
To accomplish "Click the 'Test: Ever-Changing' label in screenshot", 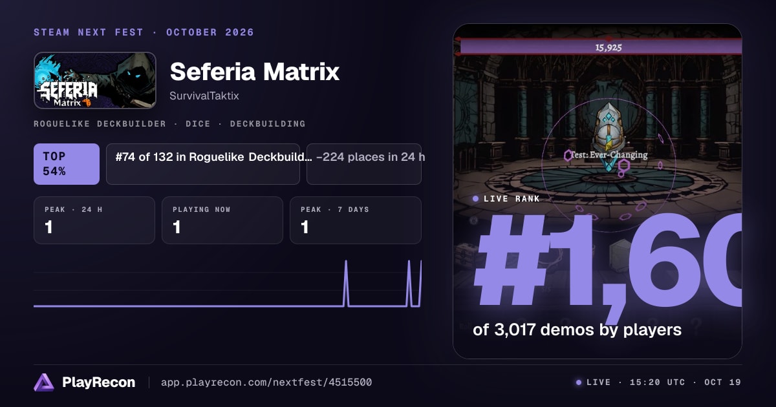I will click(x=609, y=155).
